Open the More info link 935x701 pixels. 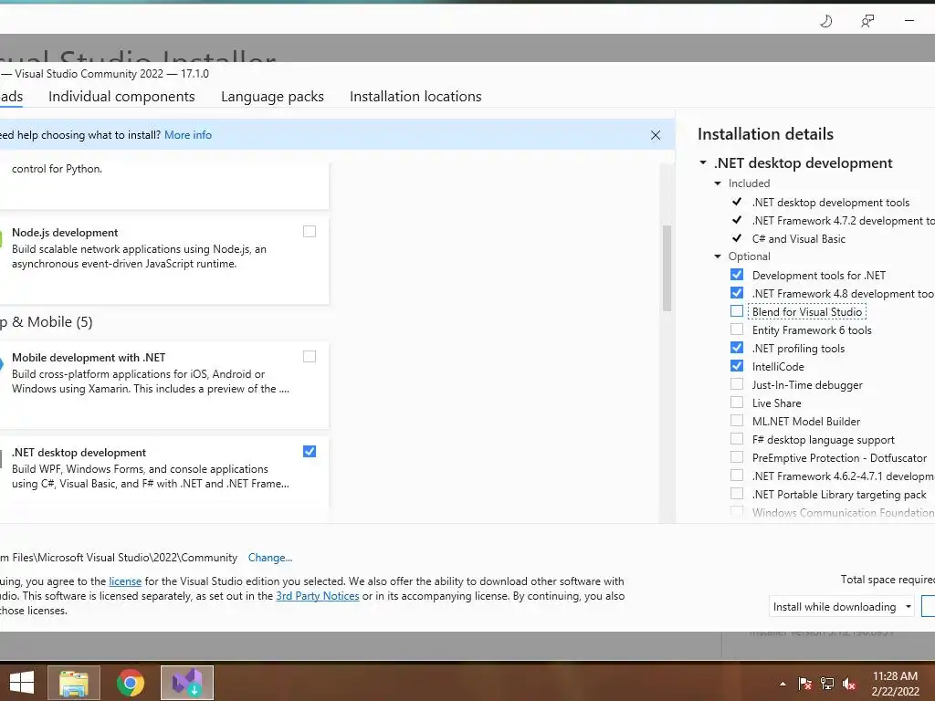(188, 135)
